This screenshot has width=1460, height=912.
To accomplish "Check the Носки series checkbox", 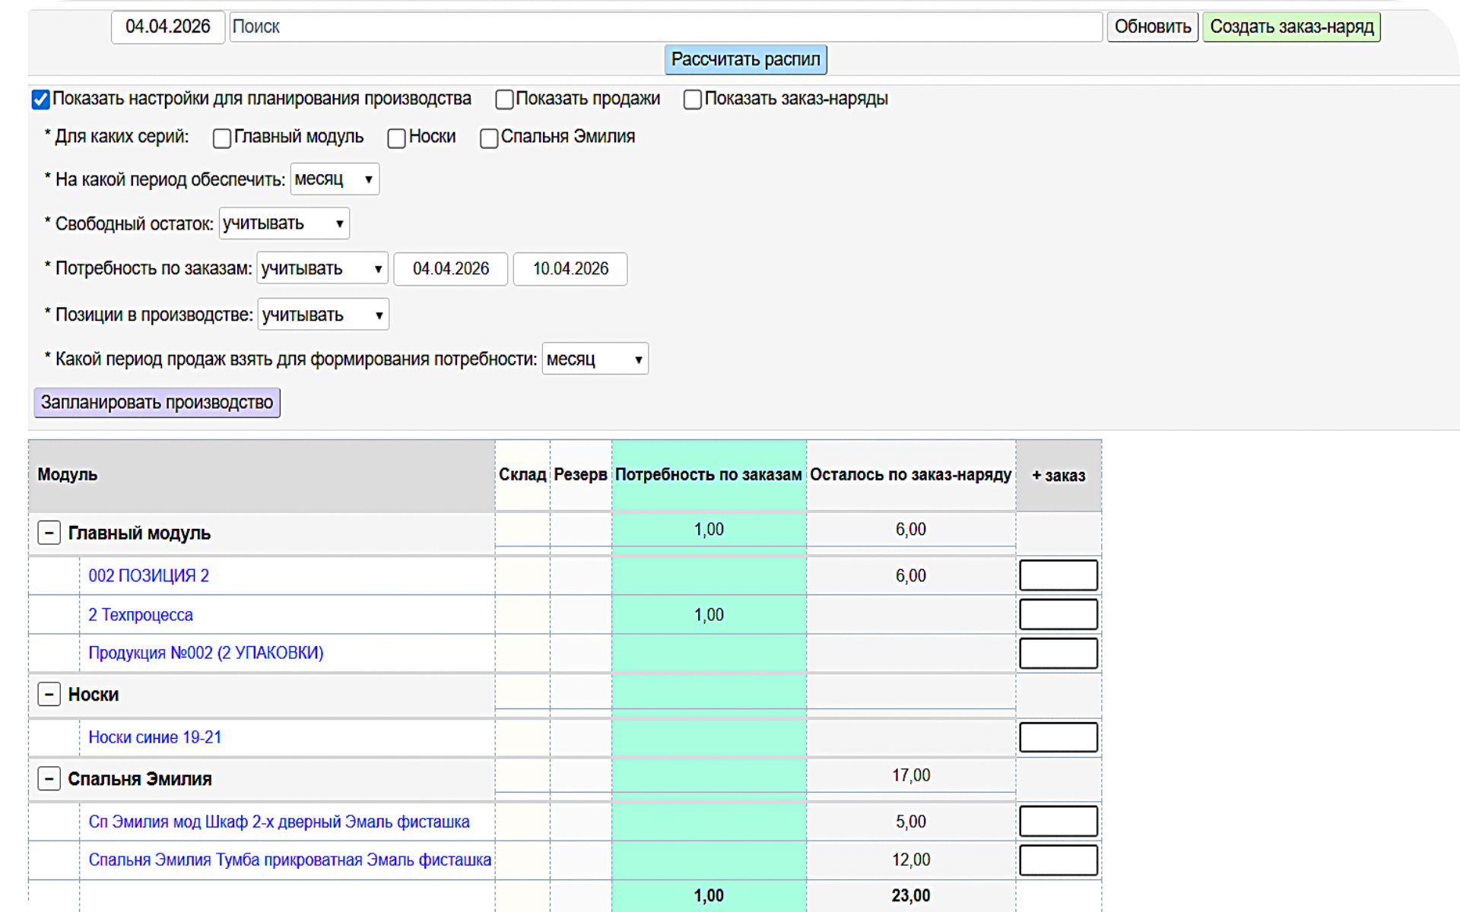I will [x=396, y=138].
